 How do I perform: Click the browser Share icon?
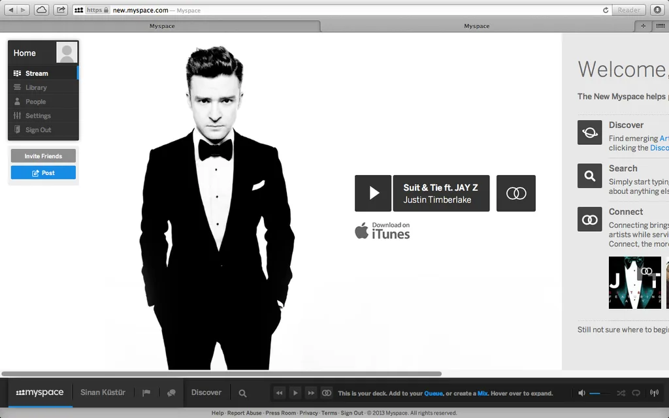click(x=61, y=10)
